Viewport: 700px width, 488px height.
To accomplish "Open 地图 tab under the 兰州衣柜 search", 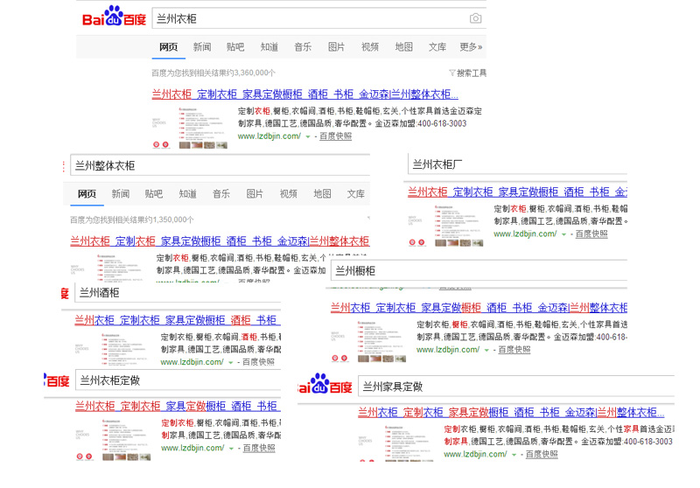I will (404, 47).
